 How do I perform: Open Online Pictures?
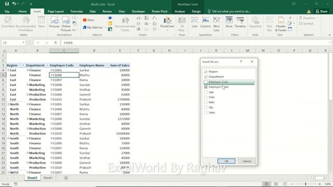66,24
